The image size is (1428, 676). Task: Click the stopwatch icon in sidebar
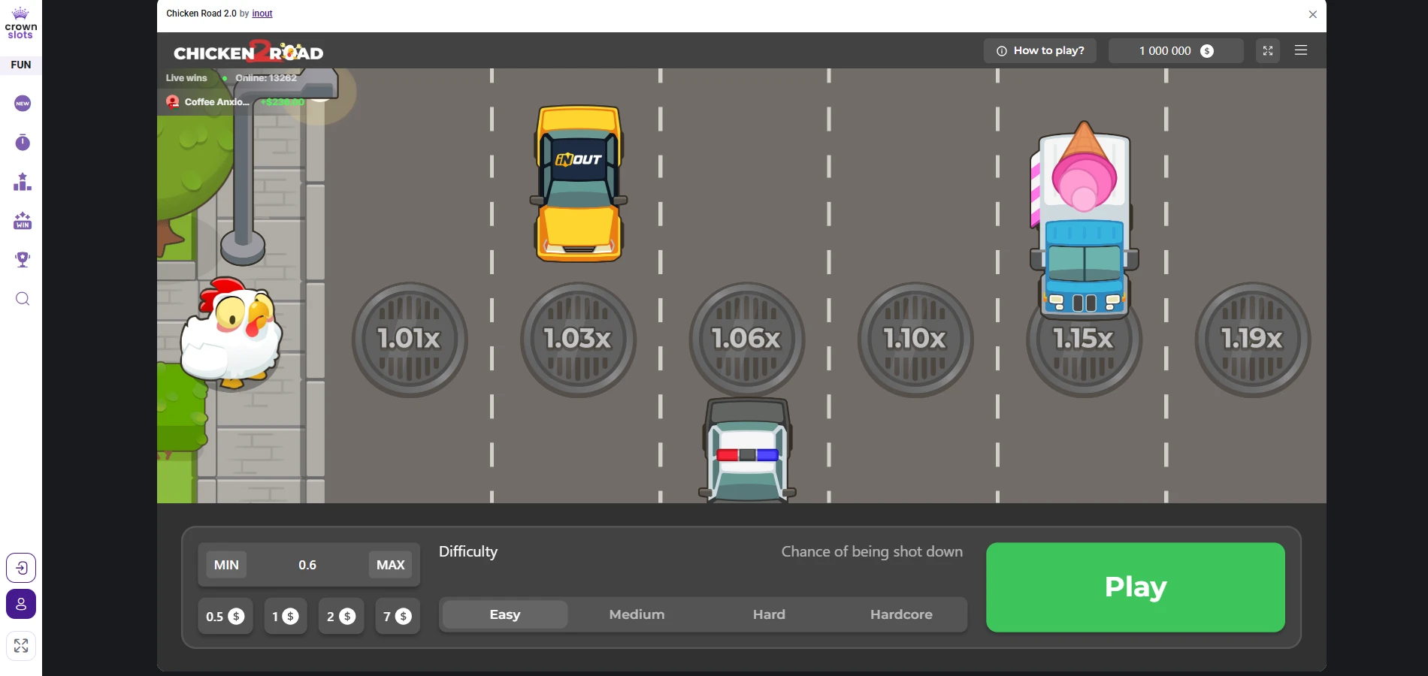[23, 143]
